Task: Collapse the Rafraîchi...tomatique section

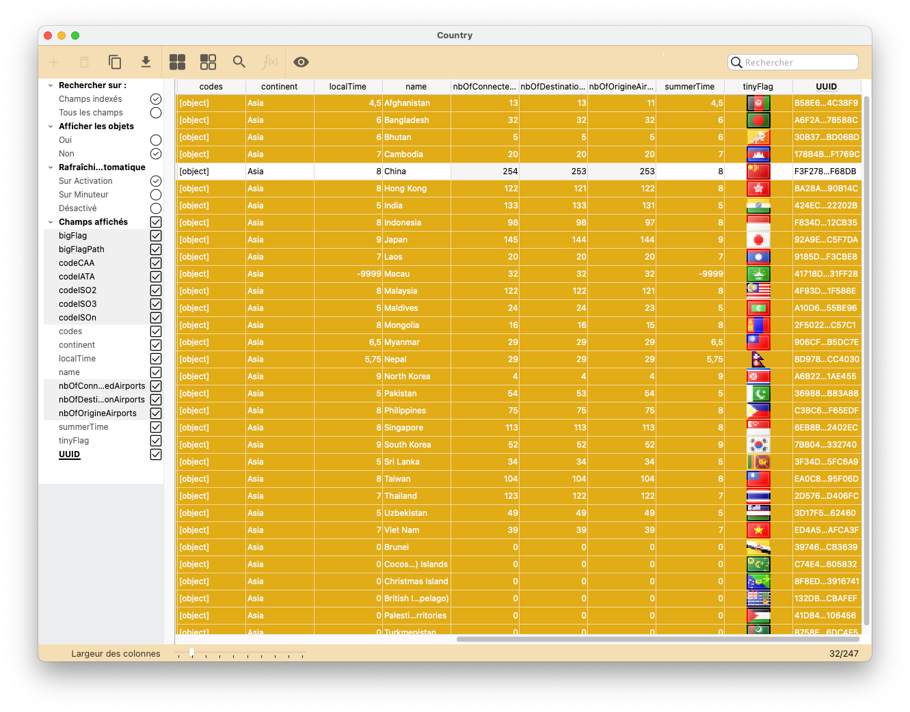Action: tap(51, 167)
